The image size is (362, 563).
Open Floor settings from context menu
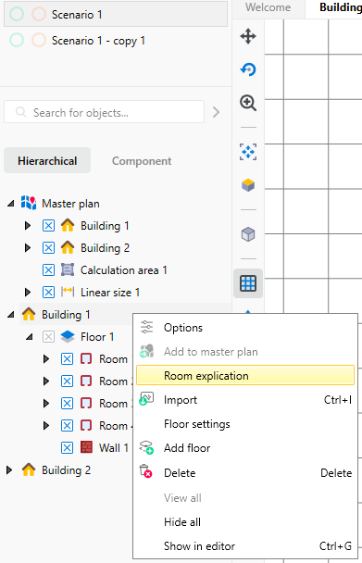point(245,424)
